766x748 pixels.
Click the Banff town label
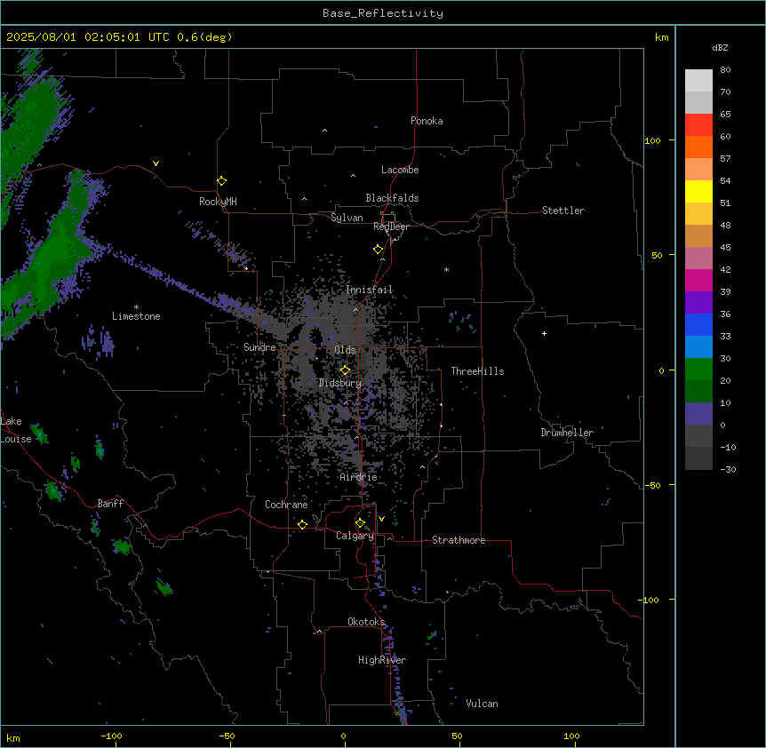point(110,504)
